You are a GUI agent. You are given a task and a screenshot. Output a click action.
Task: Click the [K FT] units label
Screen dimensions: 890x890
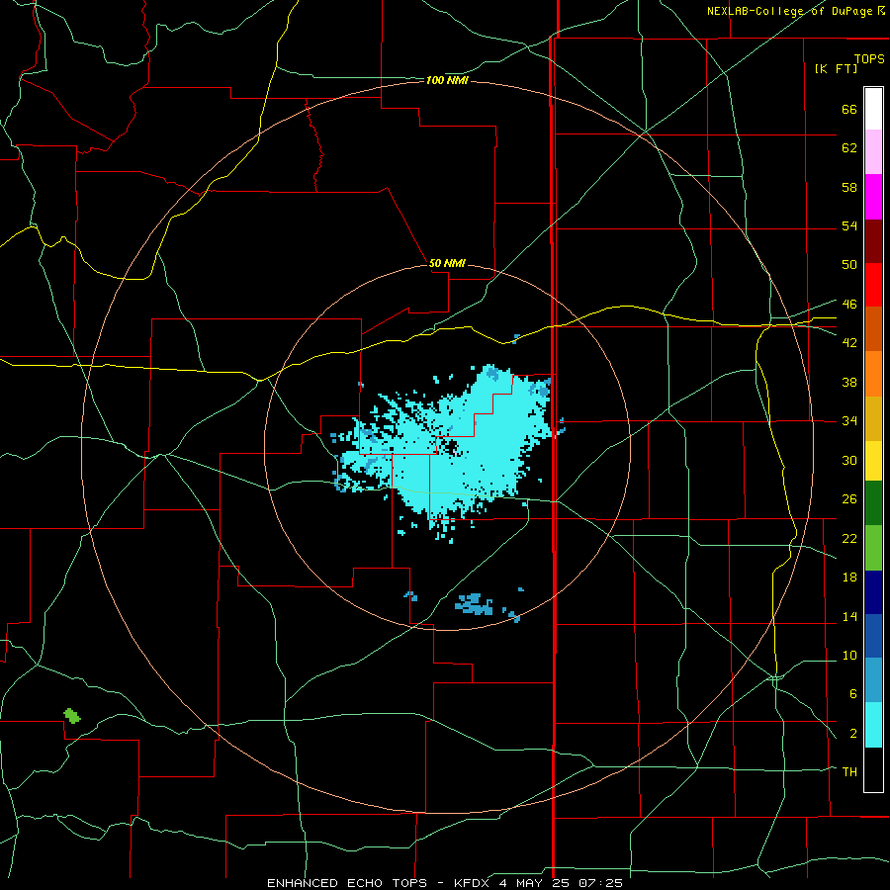click(x=836, y=68)
